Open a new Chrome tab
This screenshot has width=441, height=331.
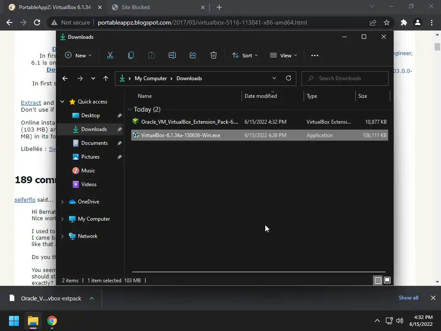[219, 8]
